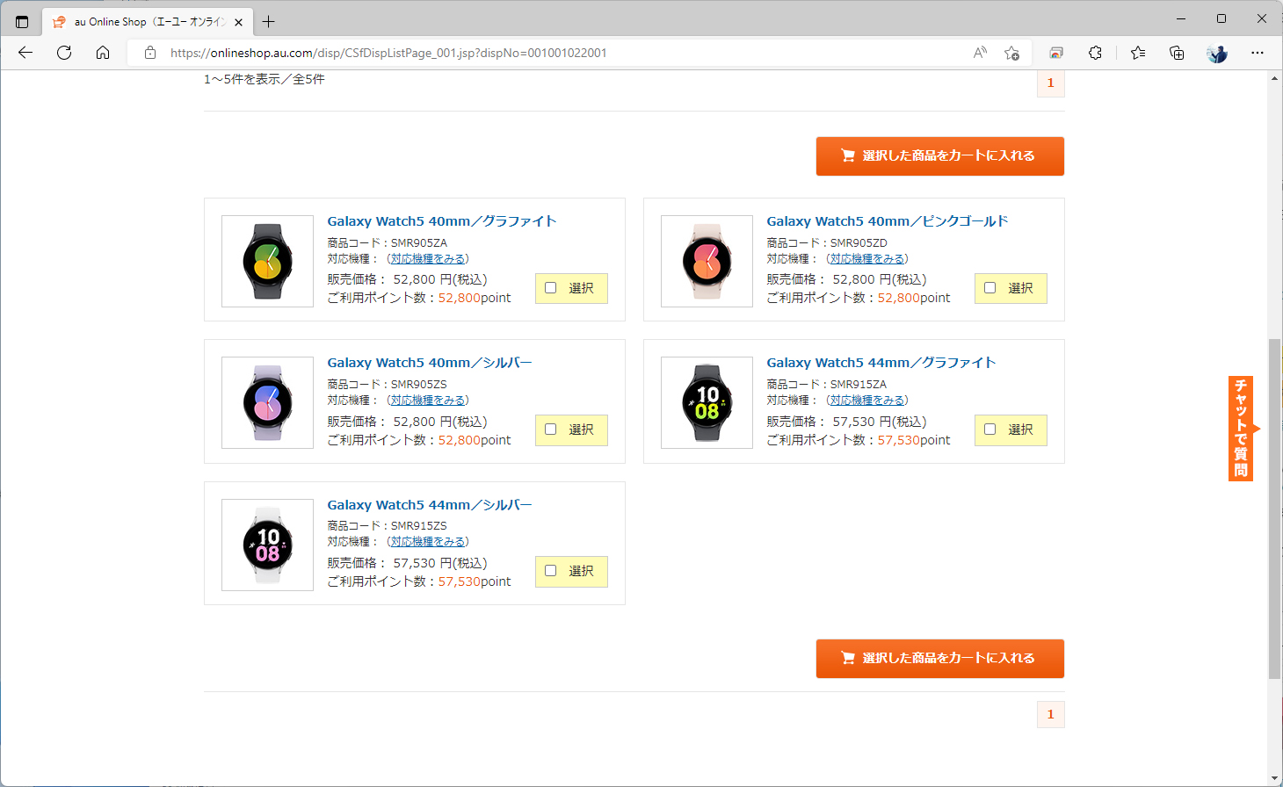Open the Favorites list icon

pos(1138,53)
